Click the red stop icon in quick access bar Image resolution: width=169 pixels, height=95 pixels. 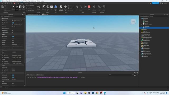point(14,3)
